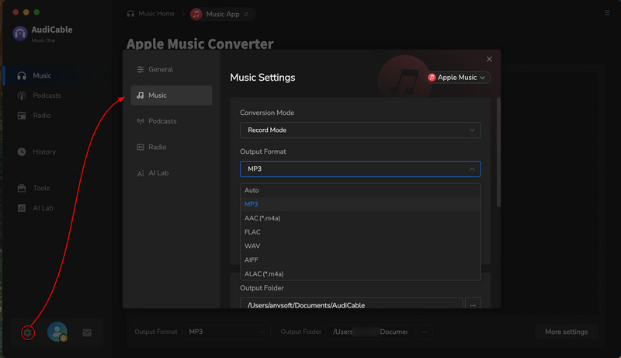The width and height of the screenshot is (621, 358).
Task: Open the hamburger menu icon
Action: coord(607,12)
